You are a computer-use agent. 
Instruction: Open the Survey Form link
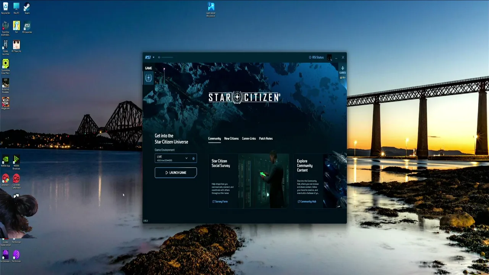tap(220, 202)
